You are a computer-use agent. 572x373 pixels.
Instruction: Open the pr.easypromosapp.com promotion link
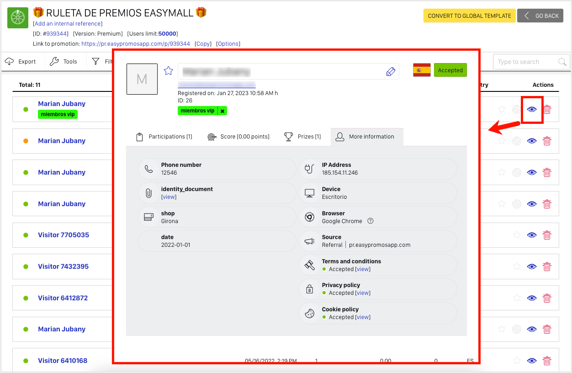pos(136,44)
